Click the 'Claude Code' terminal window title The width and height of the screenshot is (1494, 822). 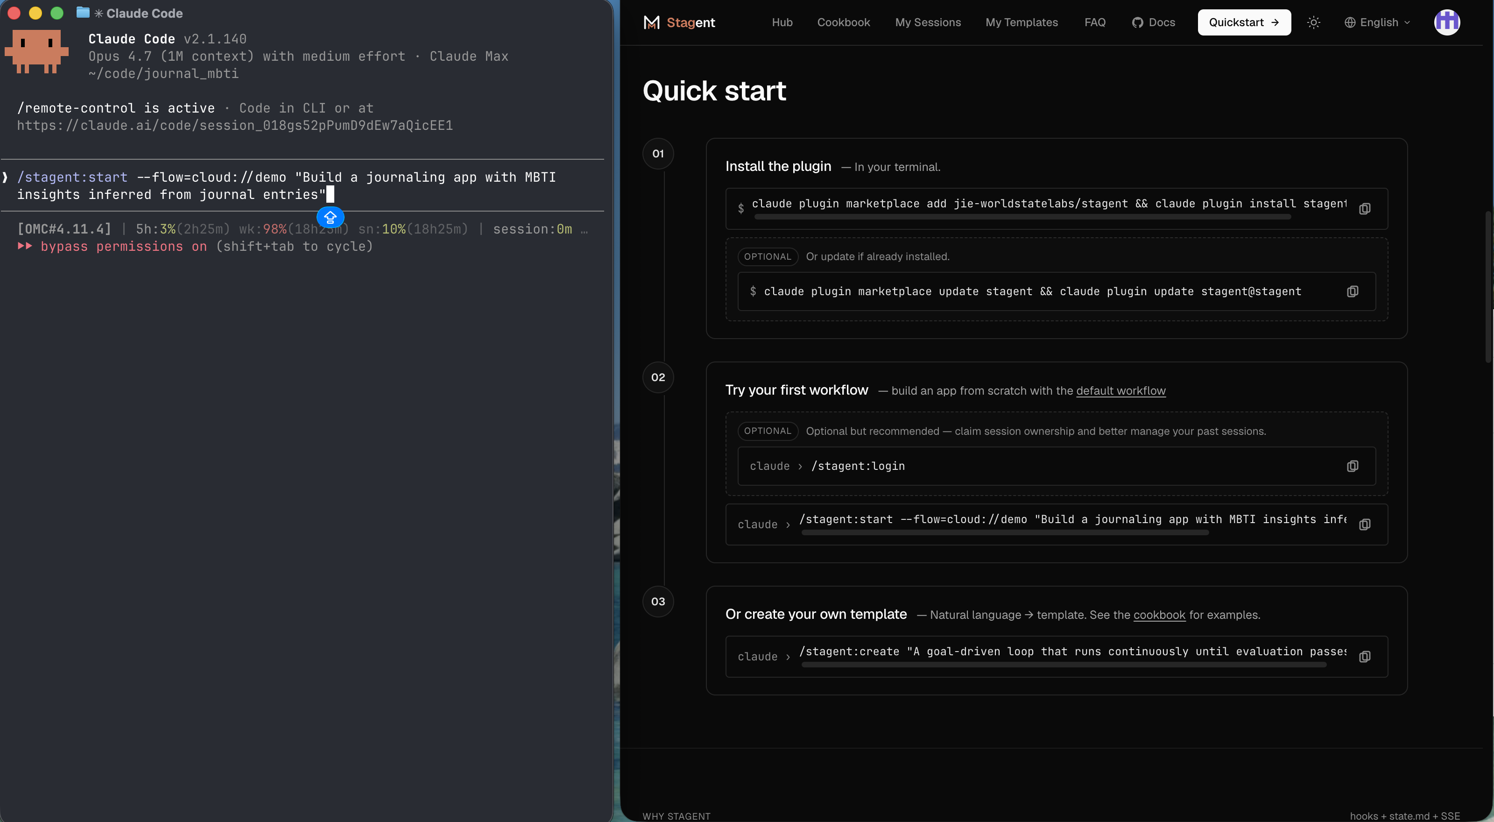(144, 14)
